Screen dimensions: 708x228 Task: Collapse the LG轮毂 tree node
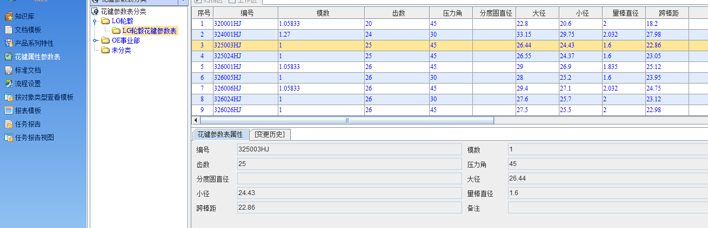point(95,22)
